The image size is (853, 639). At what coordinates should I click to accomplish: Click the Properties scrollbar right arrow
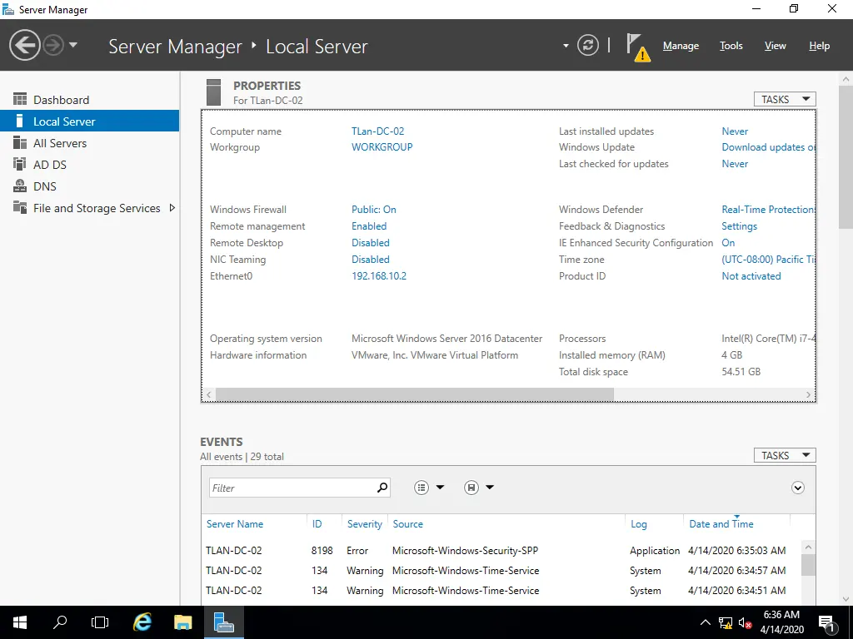point(808,394)
